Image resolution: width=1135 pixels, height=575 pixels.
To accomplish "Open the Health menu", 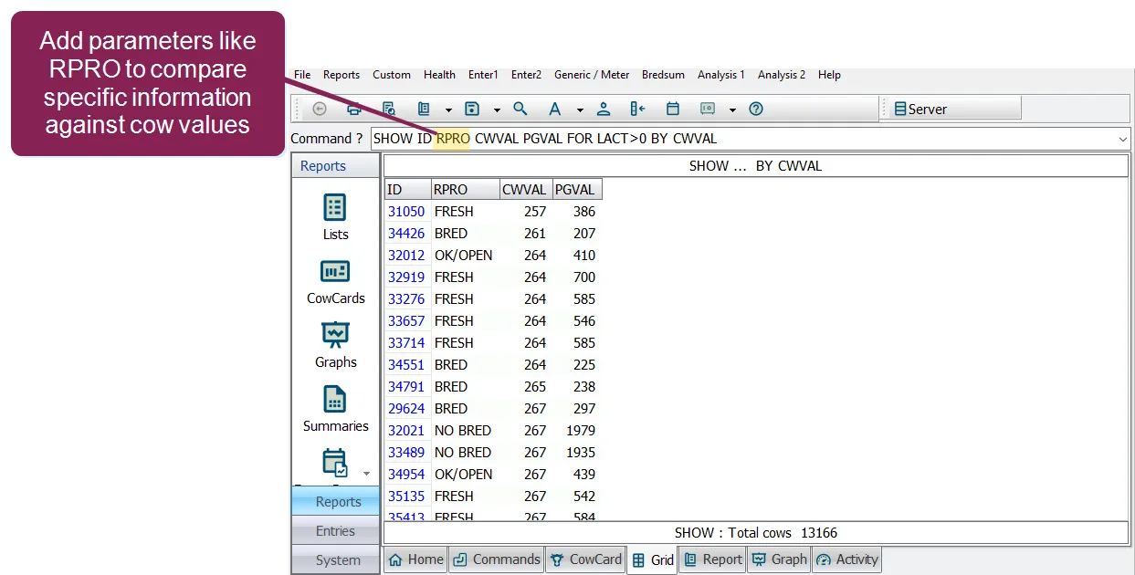I will pos(439,75).
